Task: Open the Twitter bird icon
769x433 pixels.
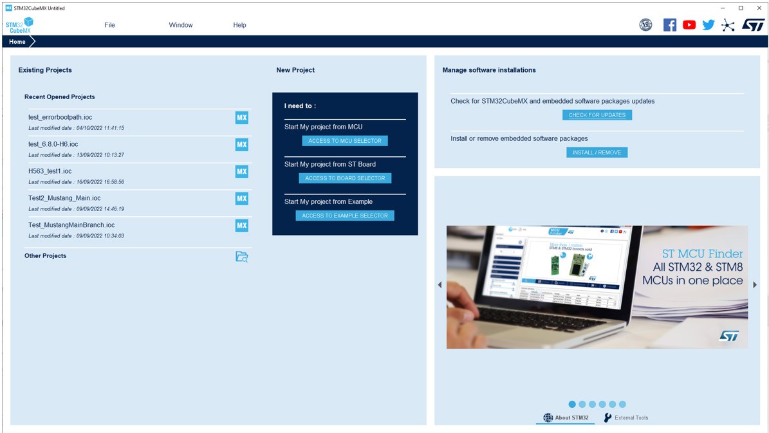Action: pyautogui.click(x=708, y=25)
